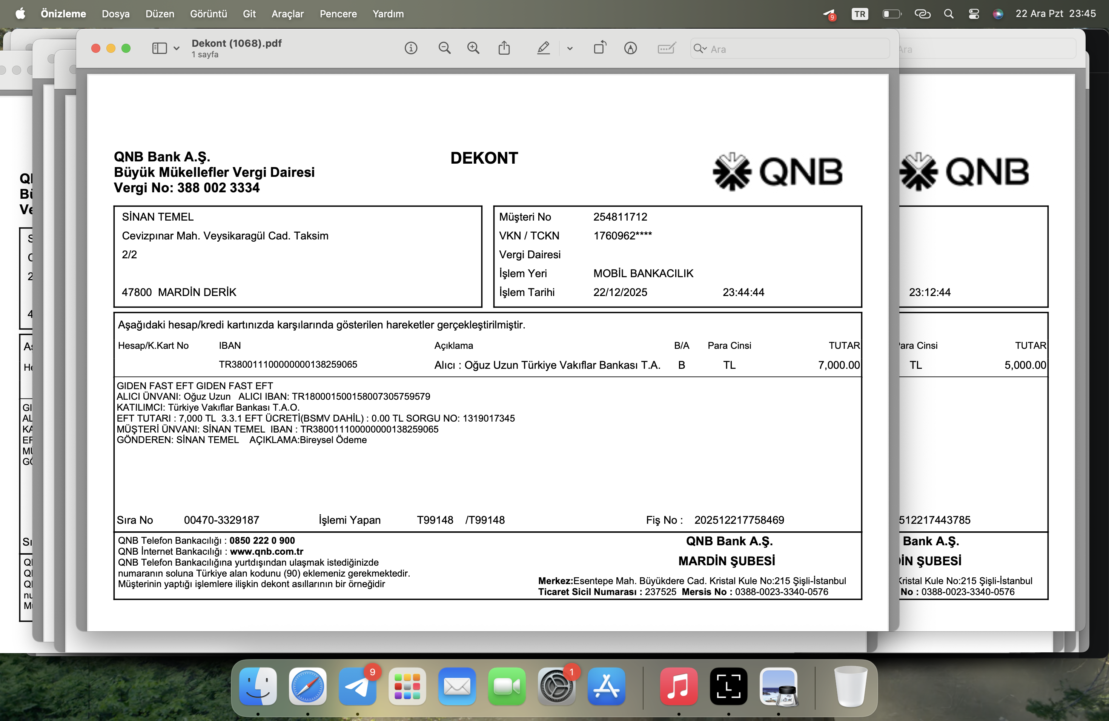Check the battery status icon
Viewport: 1109px width, 721px height.
click(x=892, y=14)
